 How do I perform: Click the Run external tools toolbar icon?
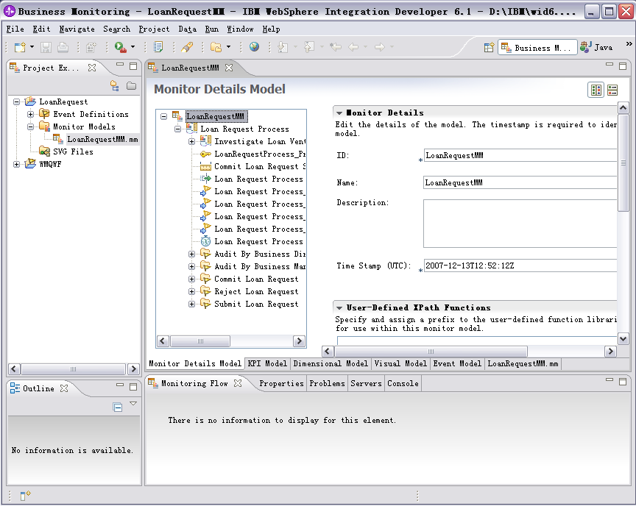point(120,47)
